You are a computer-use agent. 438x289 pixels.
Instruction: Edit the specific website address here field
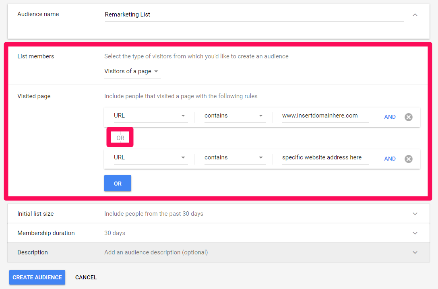tap(325, 157)
